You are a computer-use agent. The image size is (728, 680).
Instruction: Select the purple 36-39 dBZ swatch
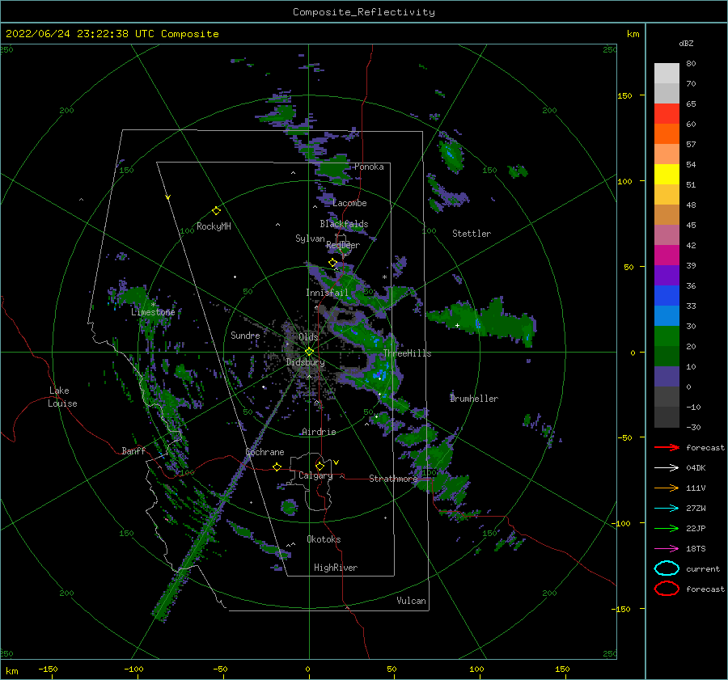[667, 275]
